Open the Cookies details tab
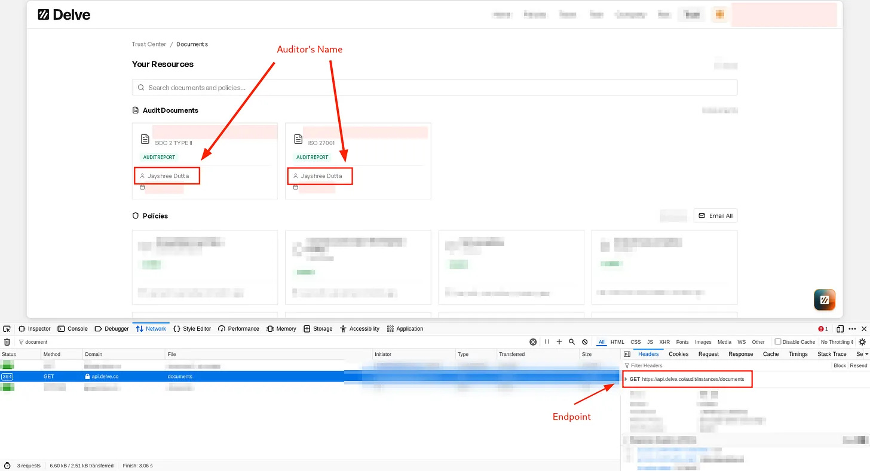Screen dimensions: 870x471 (x=678, y=354)
